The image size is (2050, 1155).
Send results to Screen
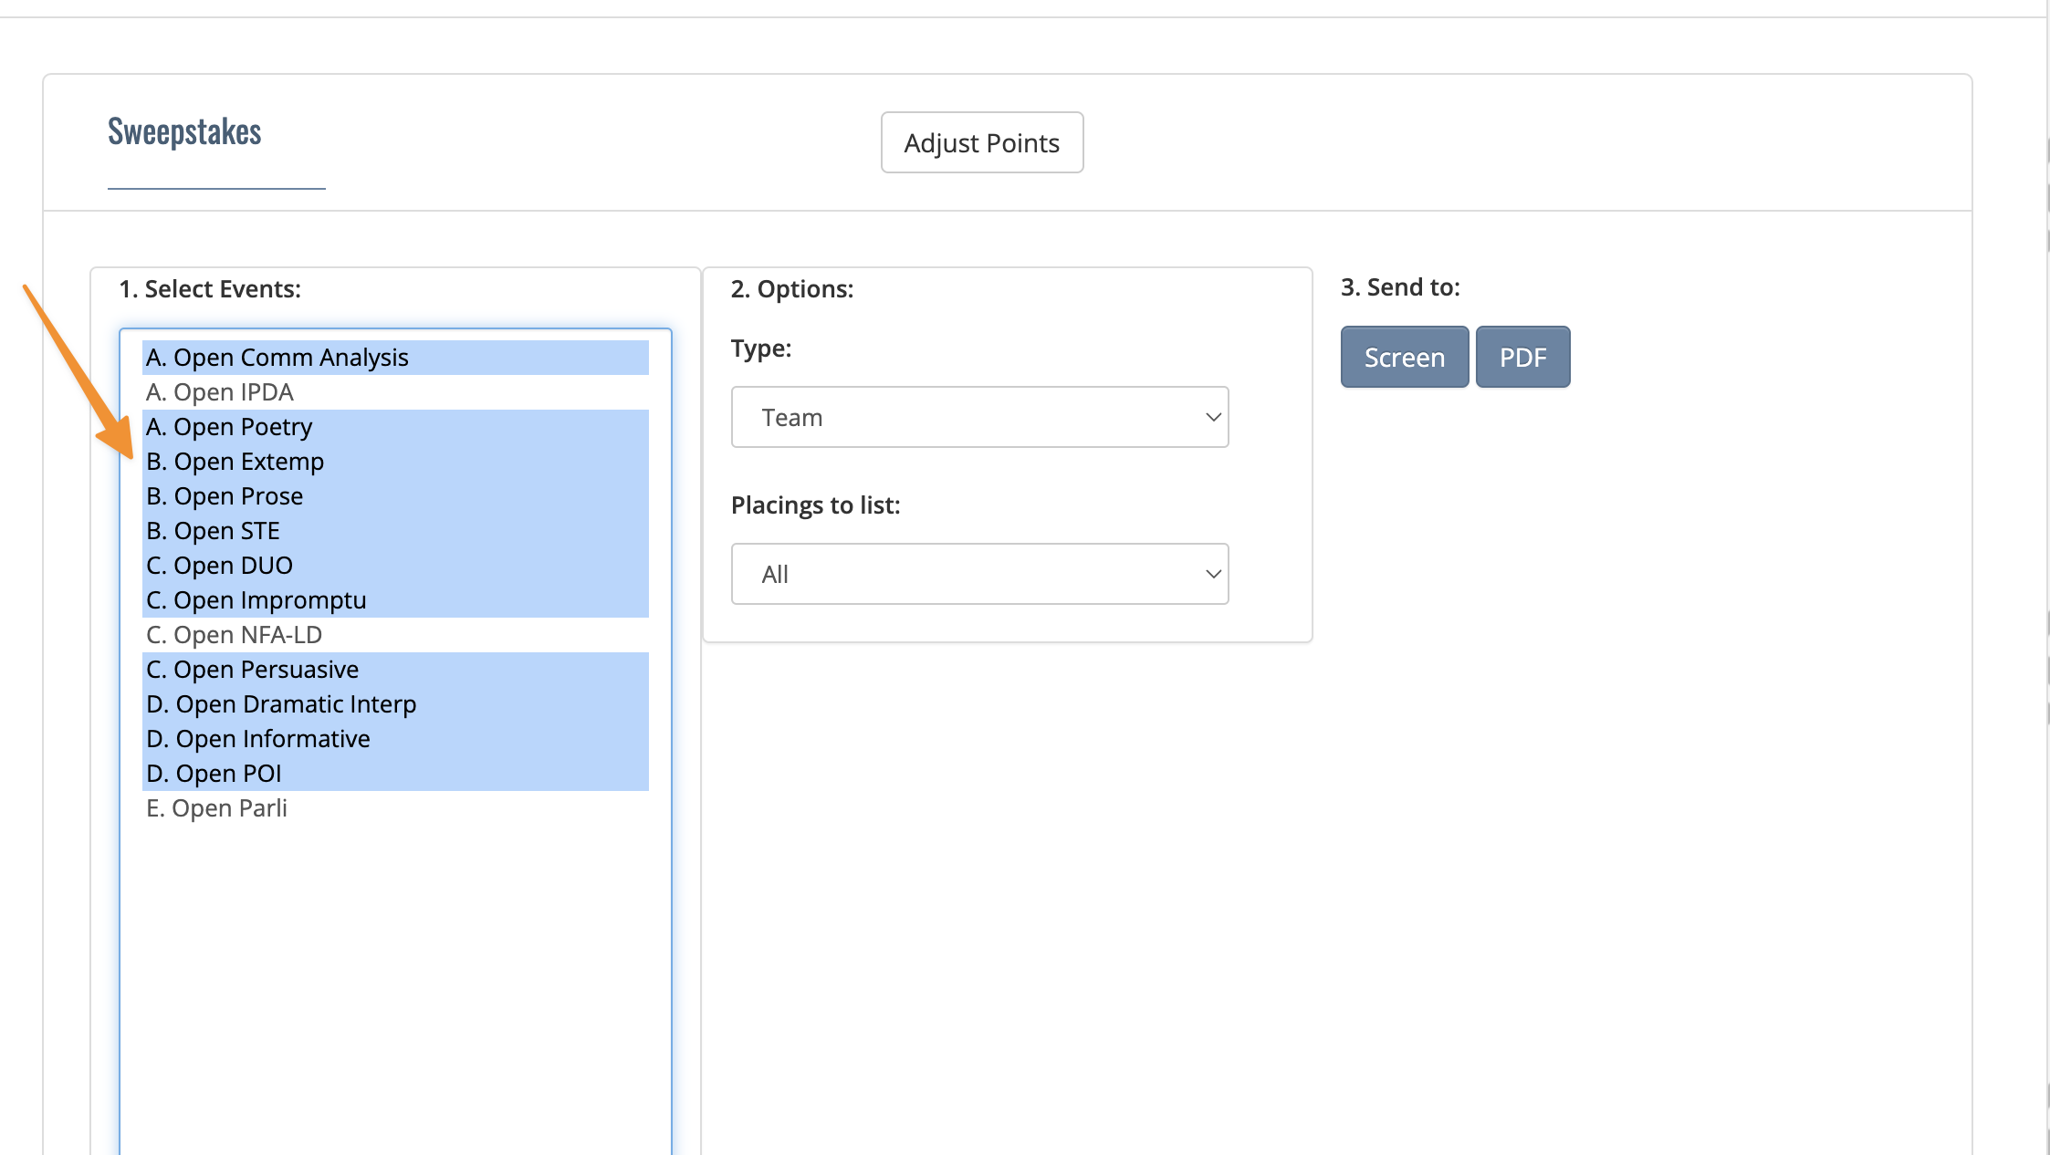tap(1404, 357)
